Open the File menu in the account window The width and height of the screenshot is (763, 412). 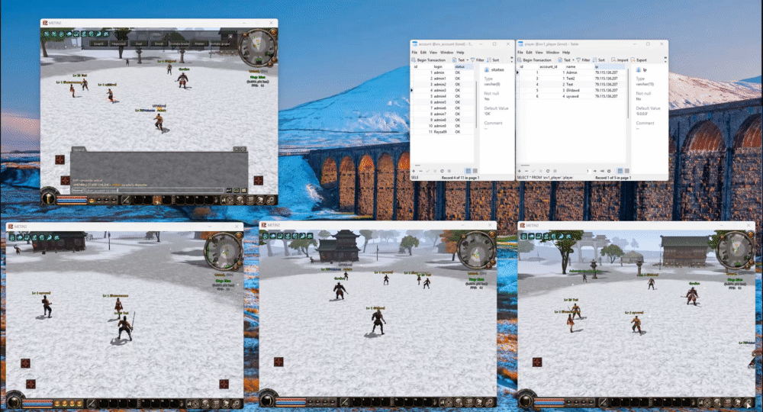point(414,52)
